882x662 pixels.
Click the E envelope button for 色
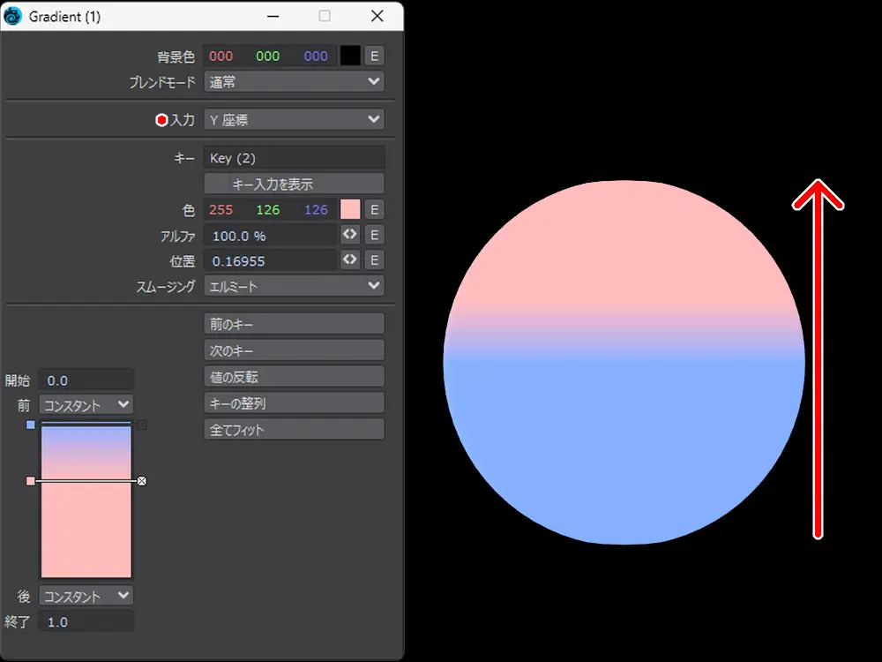374,209
